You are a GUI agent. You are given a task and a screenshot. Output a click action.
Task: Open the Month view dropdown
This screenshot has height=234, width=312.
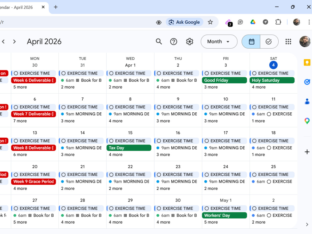(219, 41)
